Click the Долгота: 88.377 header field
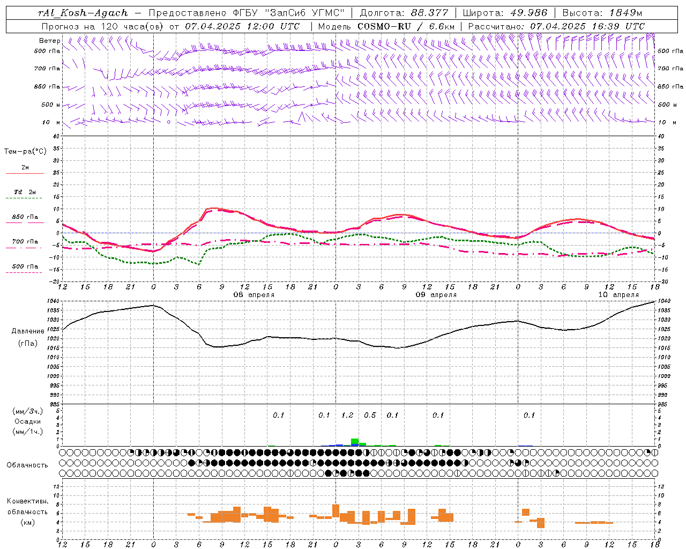 point(404,13)
